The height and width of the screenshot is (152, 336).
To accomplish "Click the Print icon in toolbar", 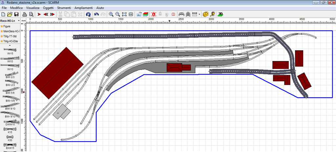I will (x=25, y=14).
